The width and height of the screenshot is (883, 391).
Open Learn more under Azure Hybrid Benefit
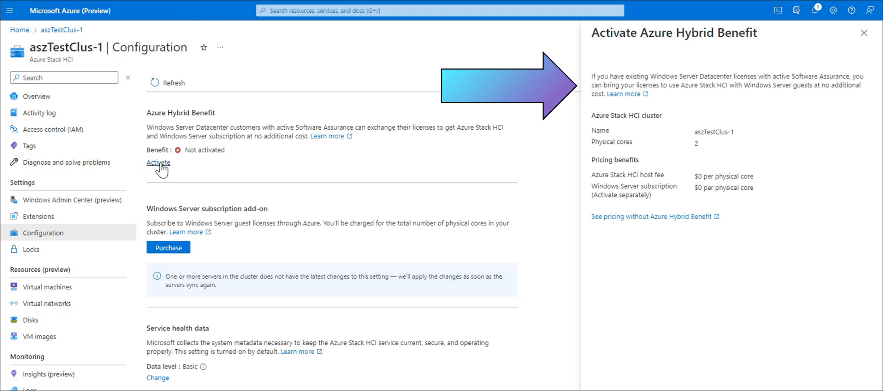pos(331,136)
